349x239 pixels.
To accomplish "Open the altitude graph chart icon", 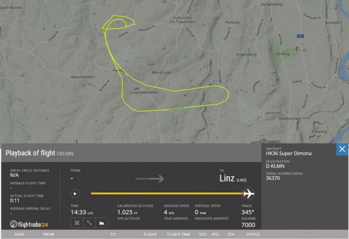I will (x=102, y=223).
